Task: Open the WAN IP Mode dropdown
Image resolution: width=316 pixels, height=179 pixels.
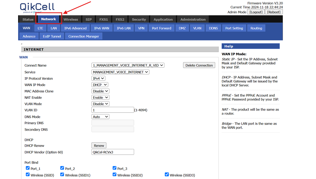Action: pos(100,85)
